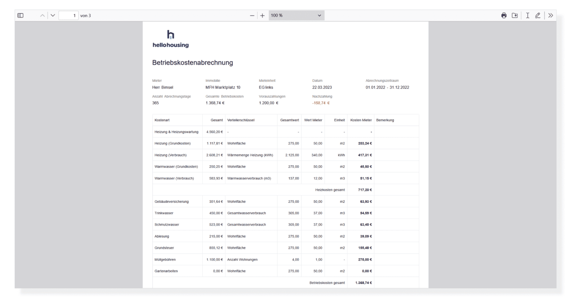
Task: Go to next page arrow
Action: [x=52, y=15]
